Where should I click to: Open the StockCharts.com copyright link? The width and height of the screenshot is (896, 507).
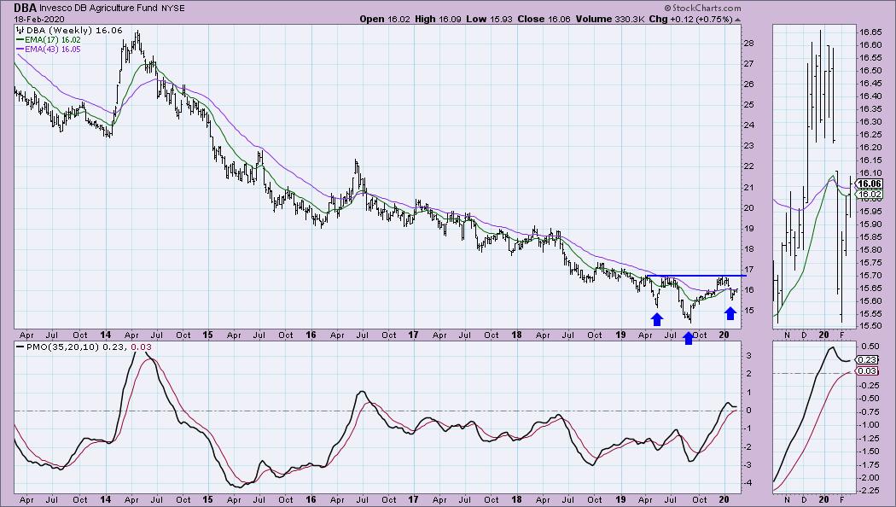pos(702,8)
